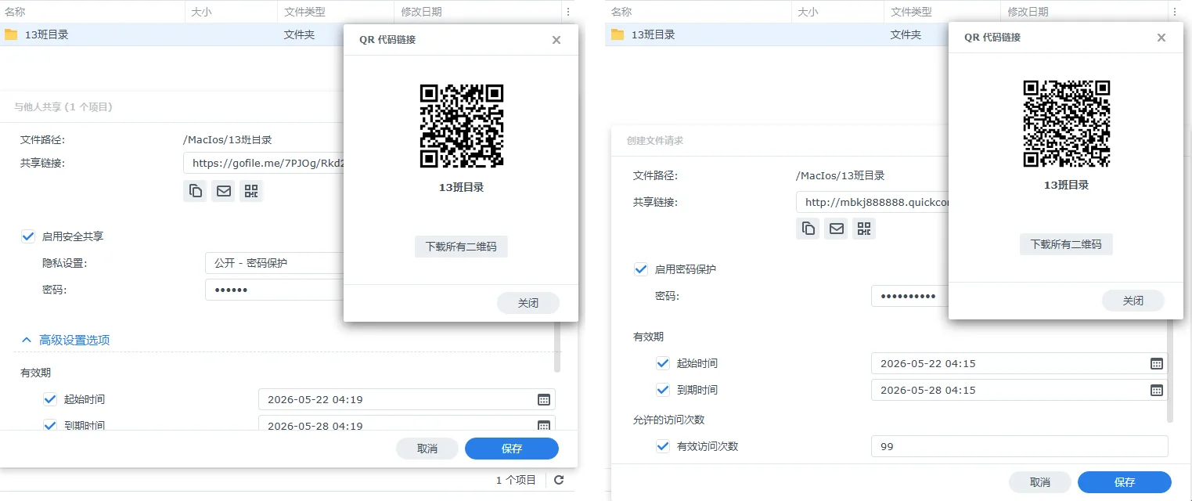The width and height of the screenshot is (1192, 501).
Task: Click envelope icon under quickconnect link
Action: [836, 229]
